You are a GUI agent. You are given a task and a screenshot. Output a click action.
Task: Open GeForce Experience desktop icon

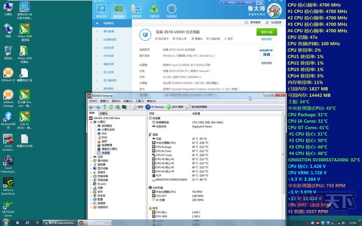click(x=8, y=186)
